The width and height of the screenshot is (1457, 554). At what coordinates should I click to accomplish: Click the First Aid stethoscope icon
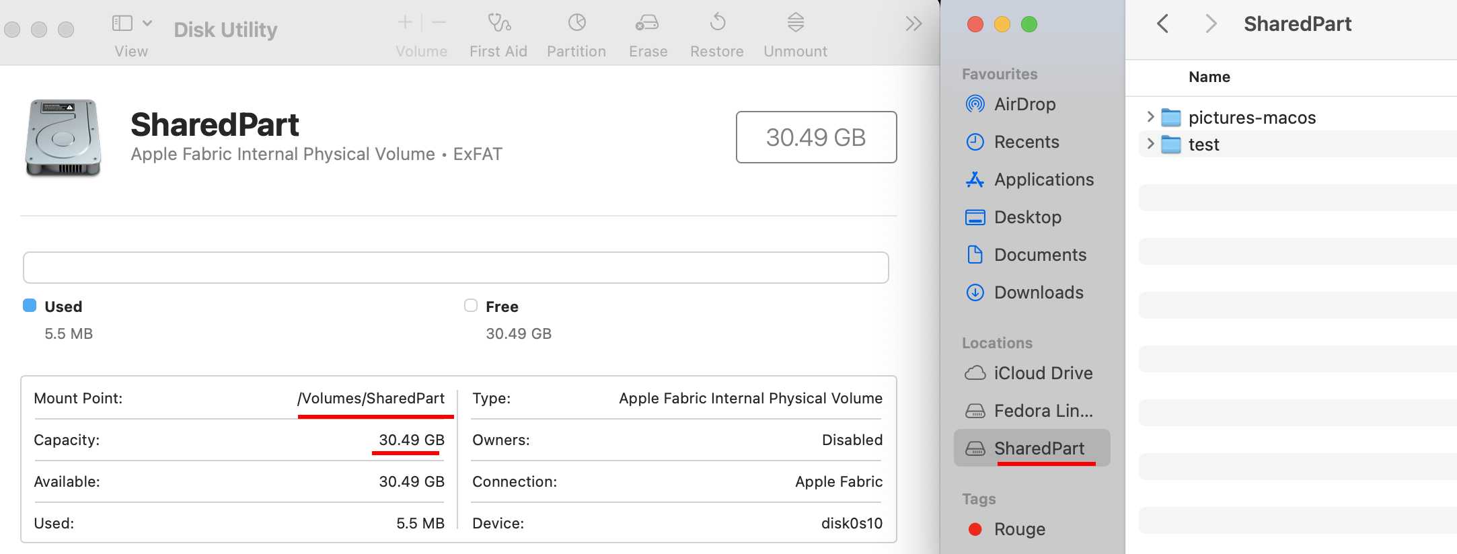coord(498,23)
